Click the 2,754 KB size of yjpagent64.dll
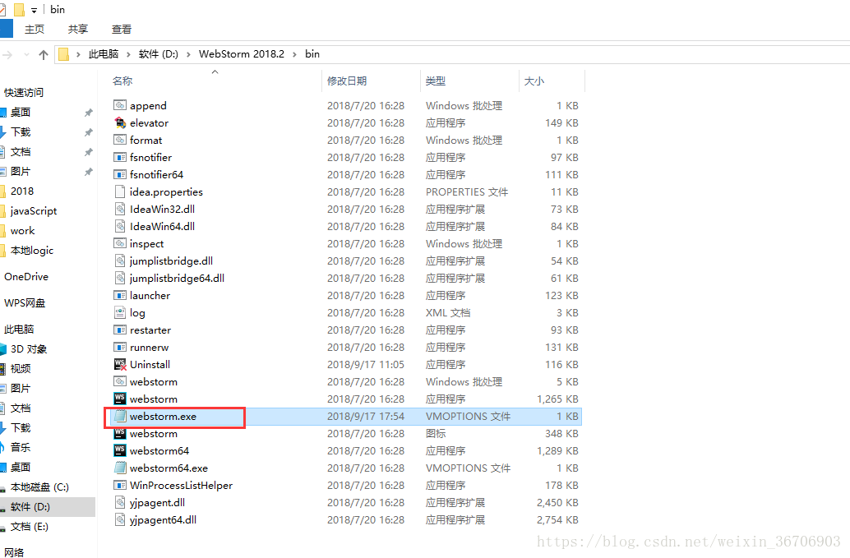This screenshot has height=558, width=850. point(557,520)
